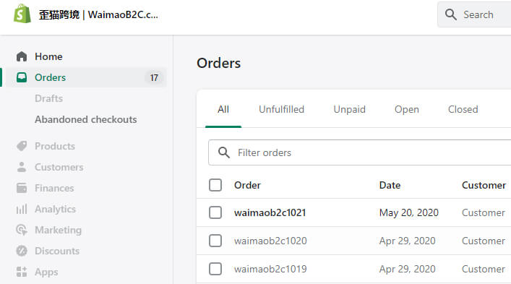Open Marketing via the target icon
The width and height of the screenshot is (511, 284).
[22, 230]
